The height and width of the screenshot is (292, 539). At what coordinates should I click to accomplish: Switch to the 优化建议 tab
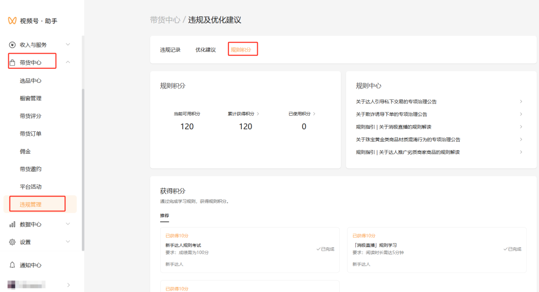206,49
